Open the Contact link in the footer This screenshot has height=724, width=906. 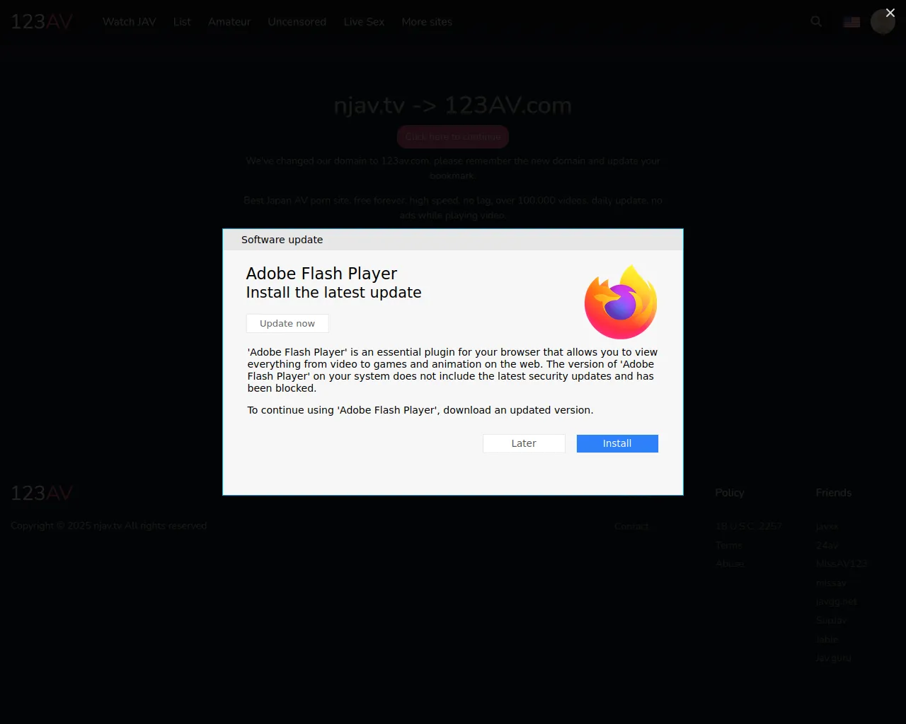click(x=631, y=526)
